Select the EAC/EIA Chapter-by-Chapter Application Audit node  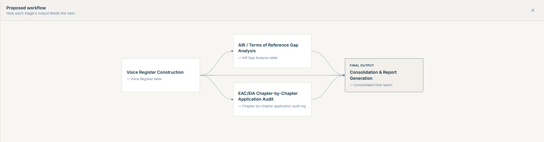pyautogui.click(x=272, y=99)
